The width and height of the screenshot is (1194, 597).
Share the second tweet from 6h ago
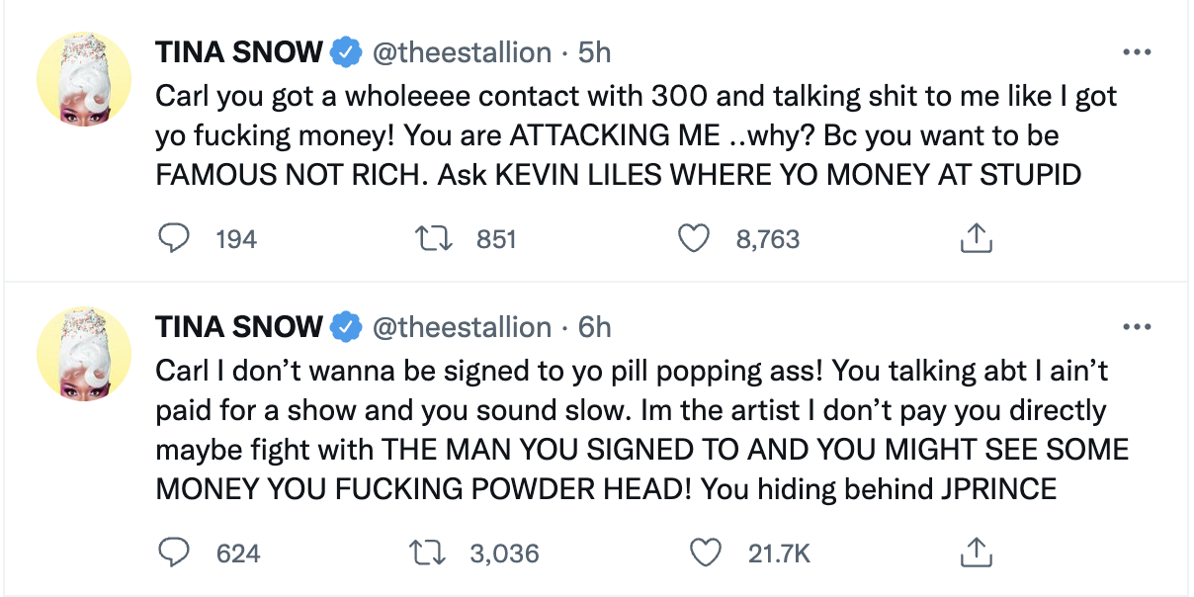[x=977, y=552]
